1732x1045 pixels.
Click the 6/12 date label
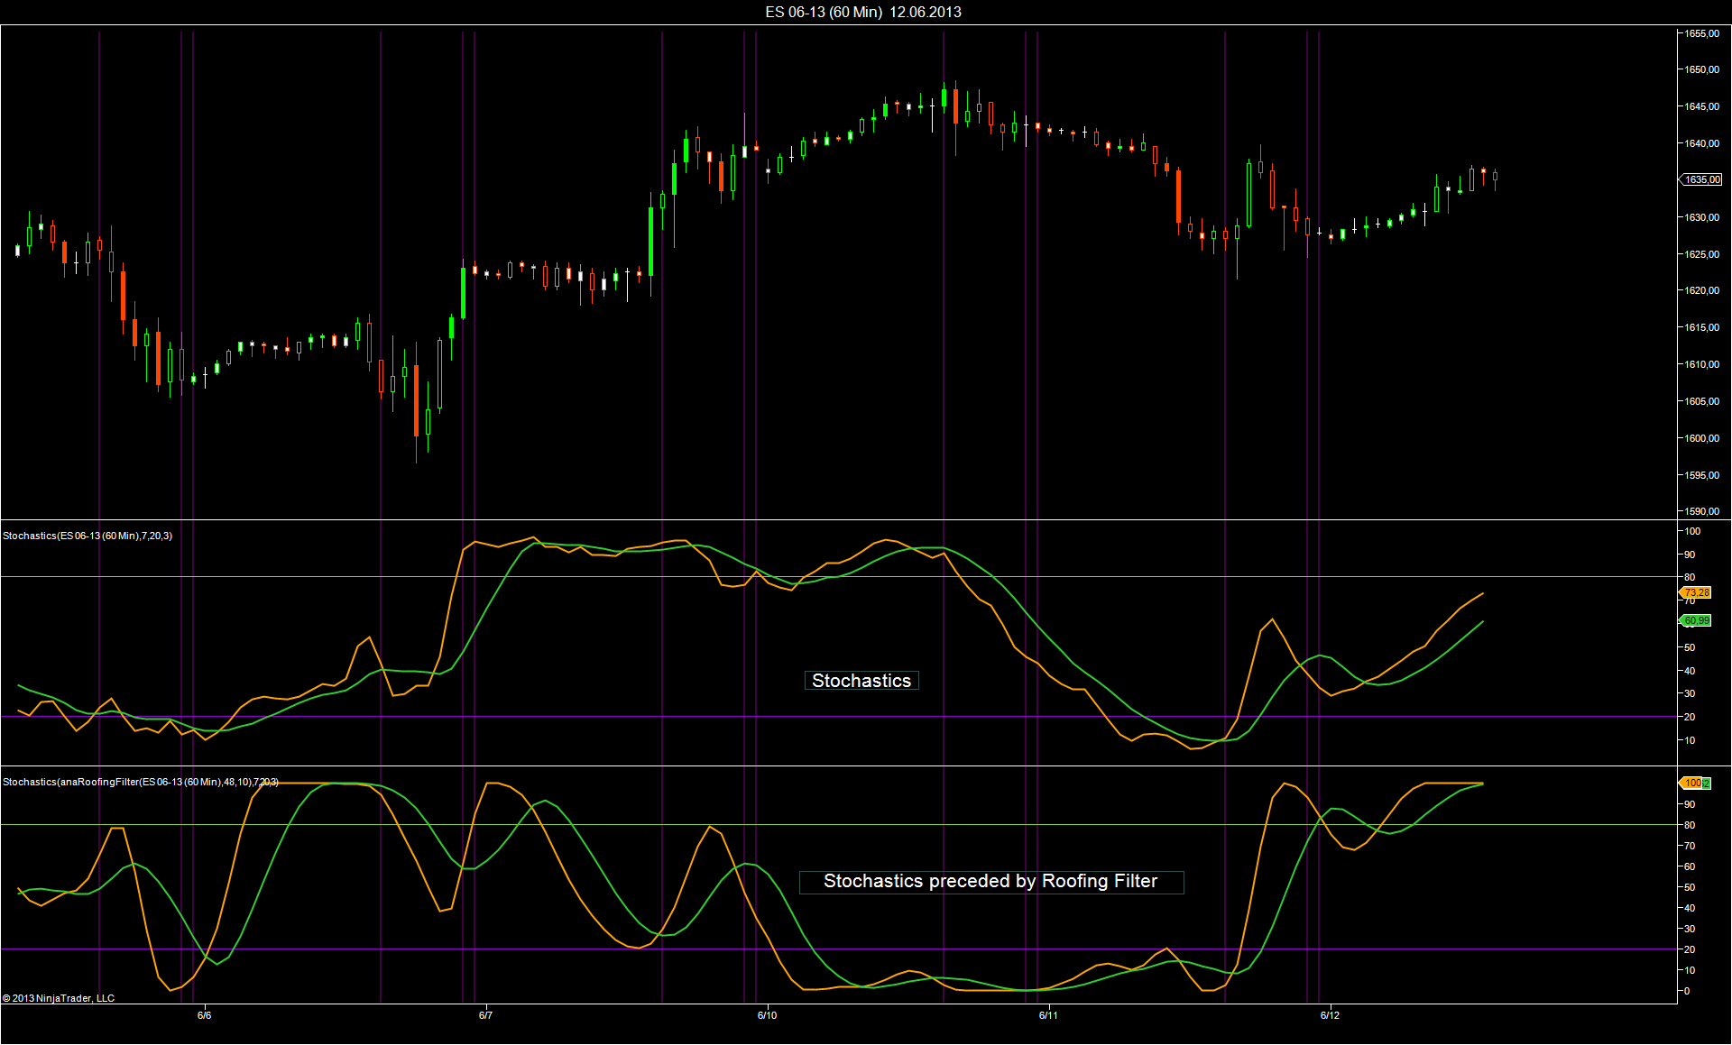pos(1330,1015)
